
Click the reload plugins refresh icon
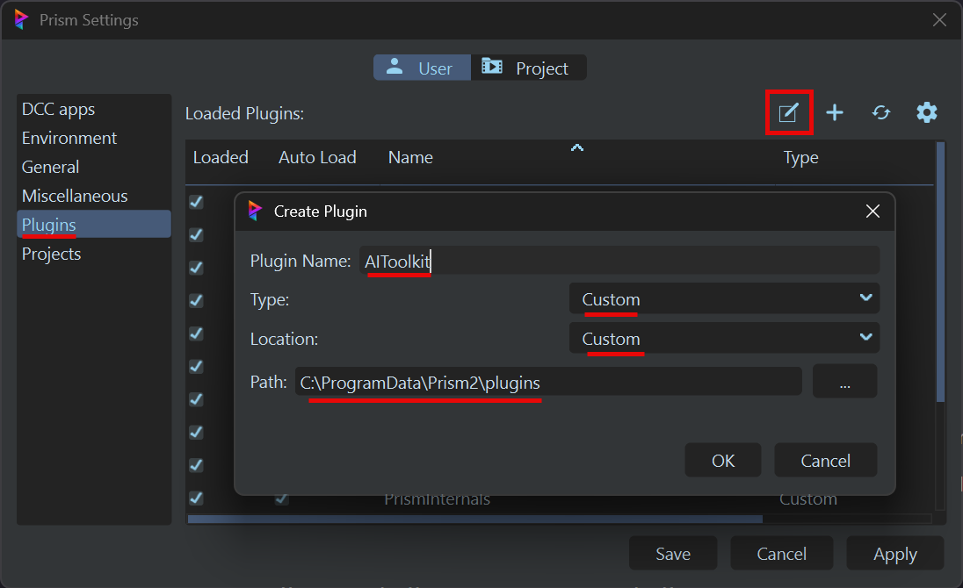[881, 112]
